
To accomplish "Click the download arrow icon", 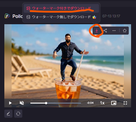I will click(97, 31).
